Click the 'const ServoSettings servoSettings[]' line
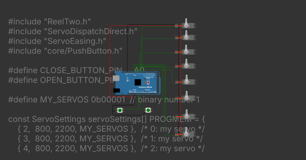This screenshot has width=306, height=160. pos(76,119)
